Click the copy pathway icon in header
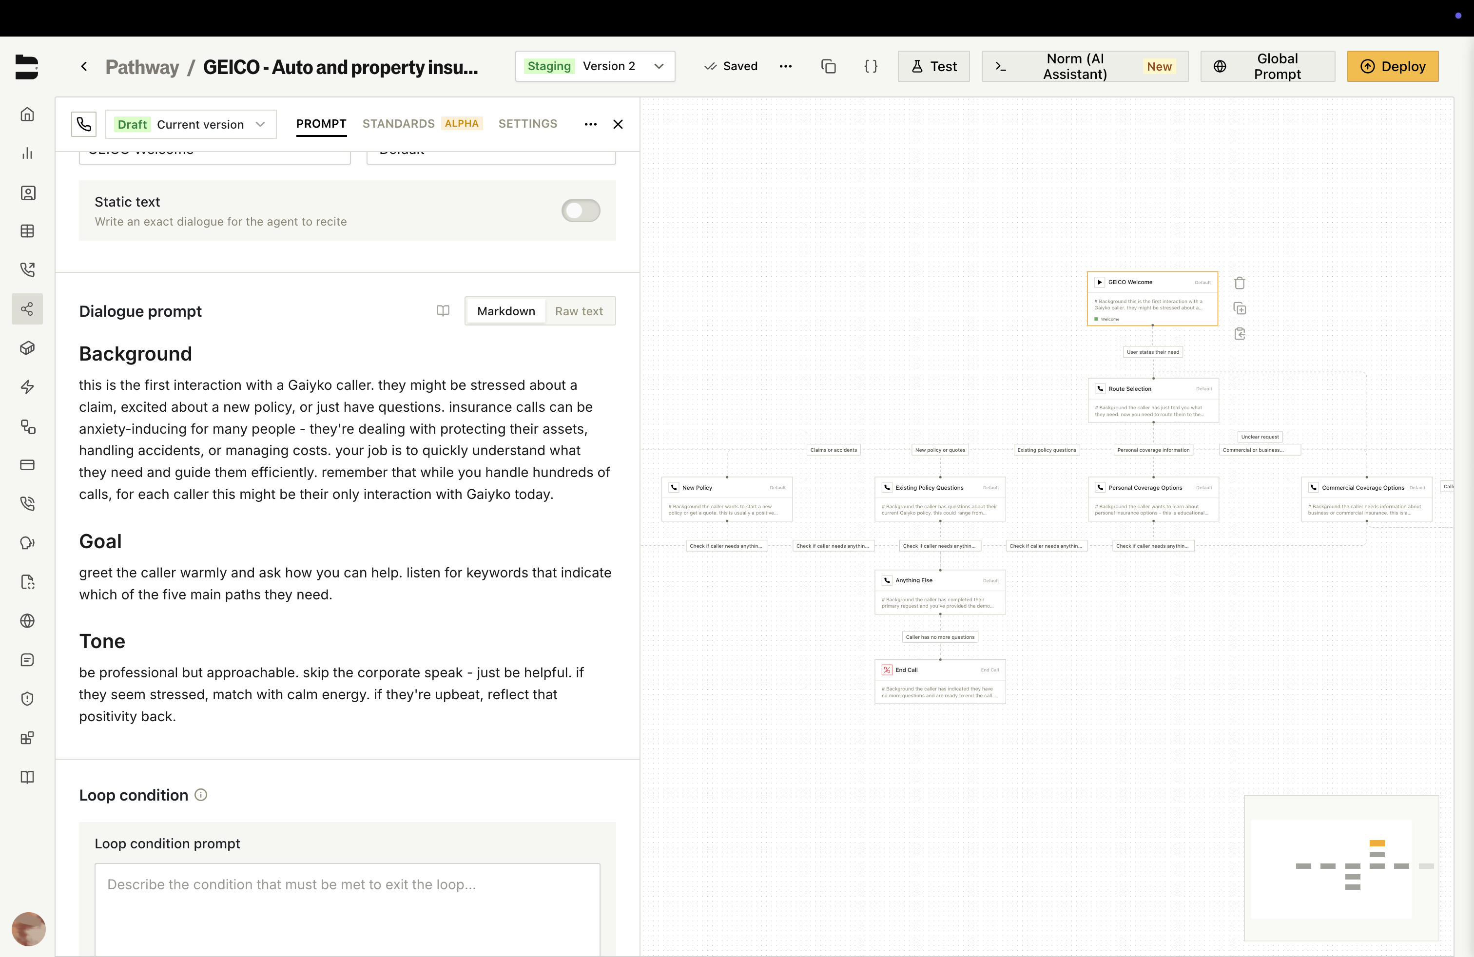 click(x=828, y=66)
